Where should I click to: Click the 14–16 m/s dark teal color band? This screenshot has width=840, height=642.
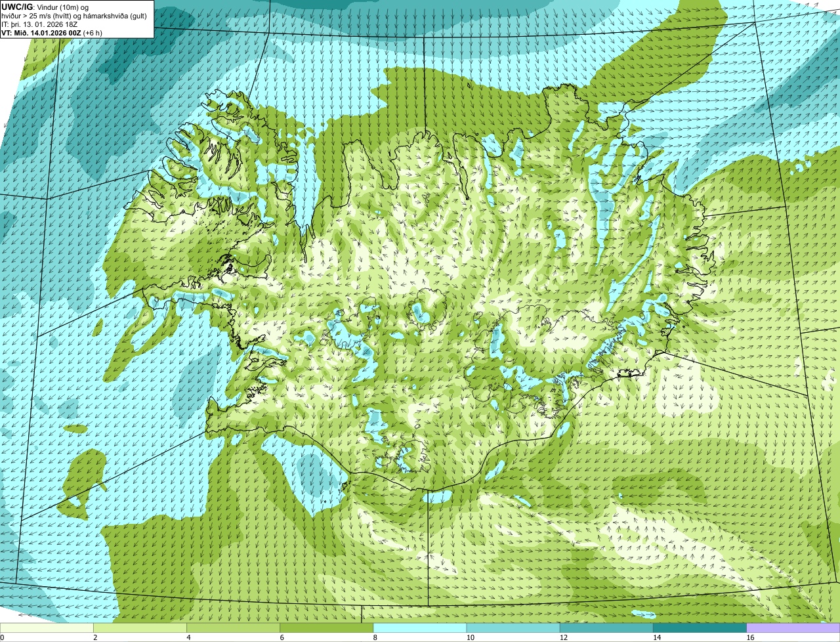pos(700,628)
